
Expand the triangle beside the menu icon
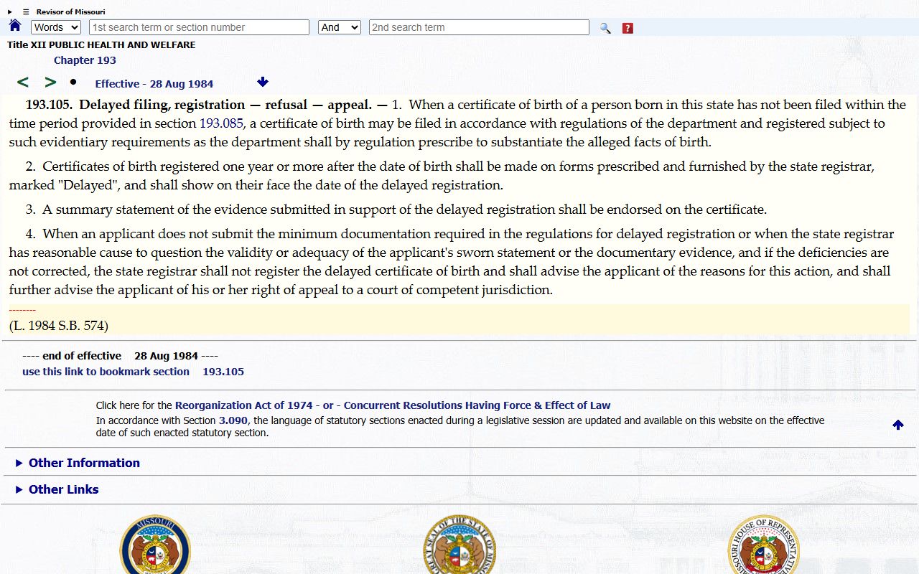[10, 11]
